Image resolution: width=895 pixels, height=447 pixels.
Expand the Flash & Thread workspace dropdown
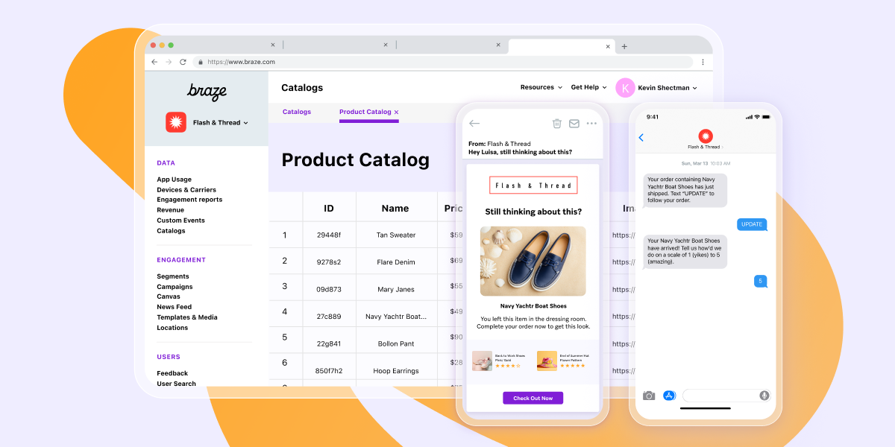pyautogui.click(x=220, y=123)
